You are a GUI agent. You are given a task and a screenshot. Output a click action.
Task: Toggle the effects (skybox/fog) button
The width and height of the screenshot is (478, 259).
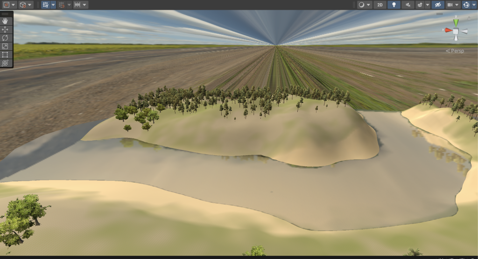click(x=421, y=5)
